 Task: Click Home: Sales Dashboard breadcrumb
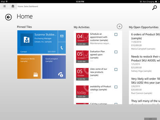(x=28, y=6)
